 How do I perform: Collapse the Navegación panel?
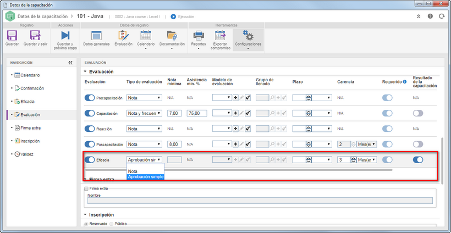point(70,63)
